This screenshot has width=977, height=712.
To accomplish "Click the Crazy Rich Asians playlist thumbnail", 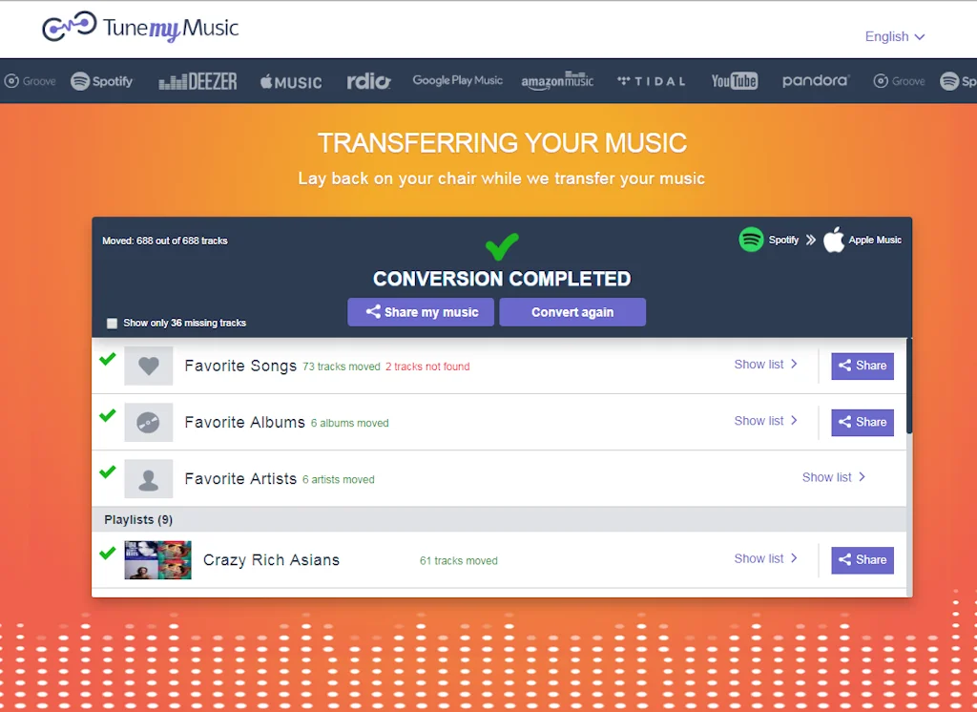I will [x=157, y=559].
